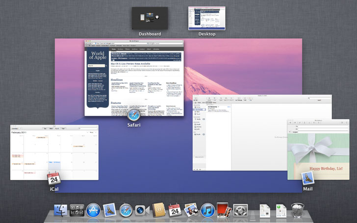Select the Mail inbox viewer window
357x223 pixels.
click(x=240, y=133)
